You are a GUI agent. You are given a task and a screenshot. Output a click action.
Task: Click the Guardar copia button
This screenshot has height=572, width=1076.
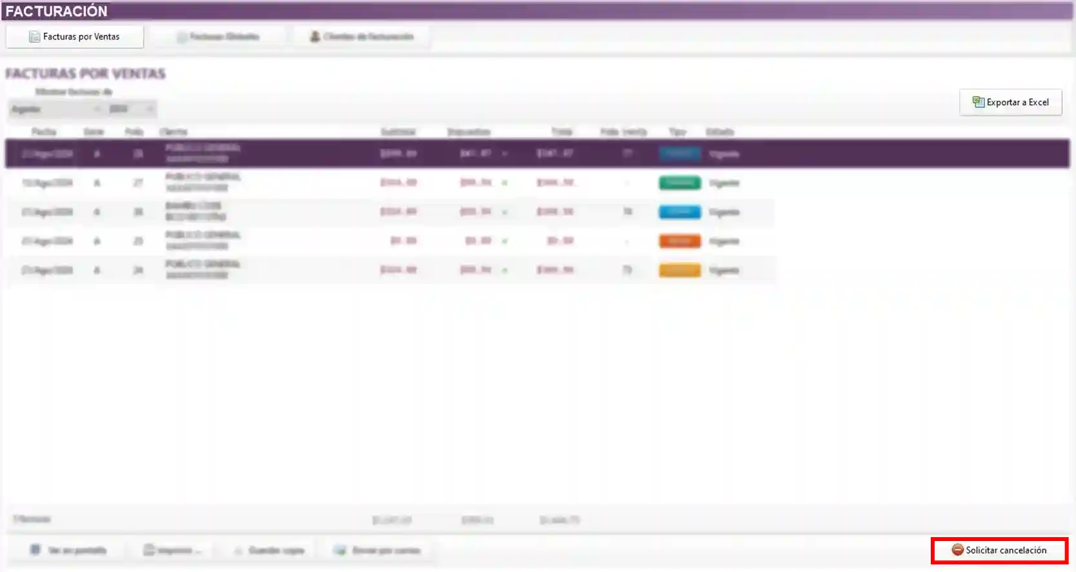click(269, 551)
